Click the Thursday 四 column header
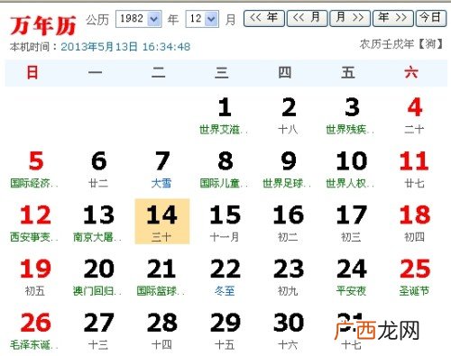 (x=285, y=73)
